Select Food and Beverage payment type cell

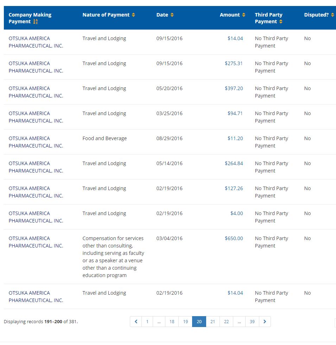104,138
